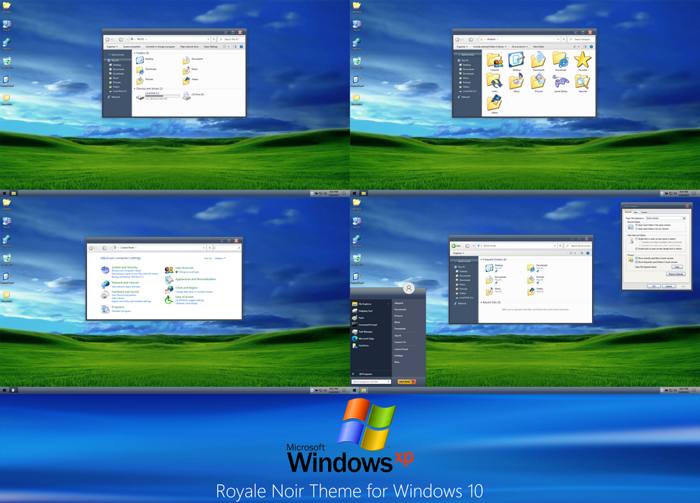This screenshot has width=700, height=503.
Task: Open Control Panel entry in Start menu
Action: point(401,349)
